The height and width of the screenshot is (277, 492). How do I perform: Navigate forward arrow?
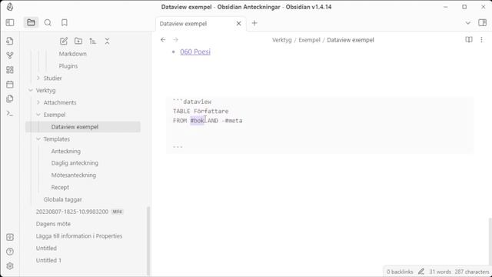click(x=176, y=39)
